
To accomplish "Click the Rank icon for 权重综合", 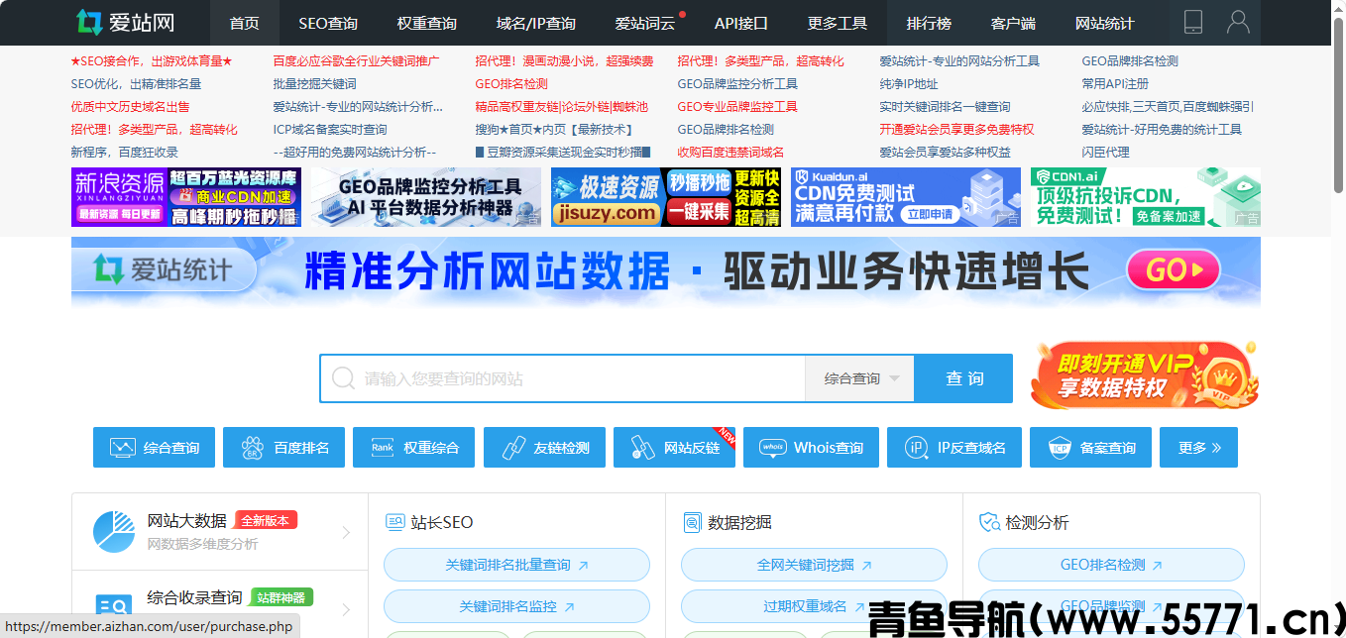I will point(383,448).
